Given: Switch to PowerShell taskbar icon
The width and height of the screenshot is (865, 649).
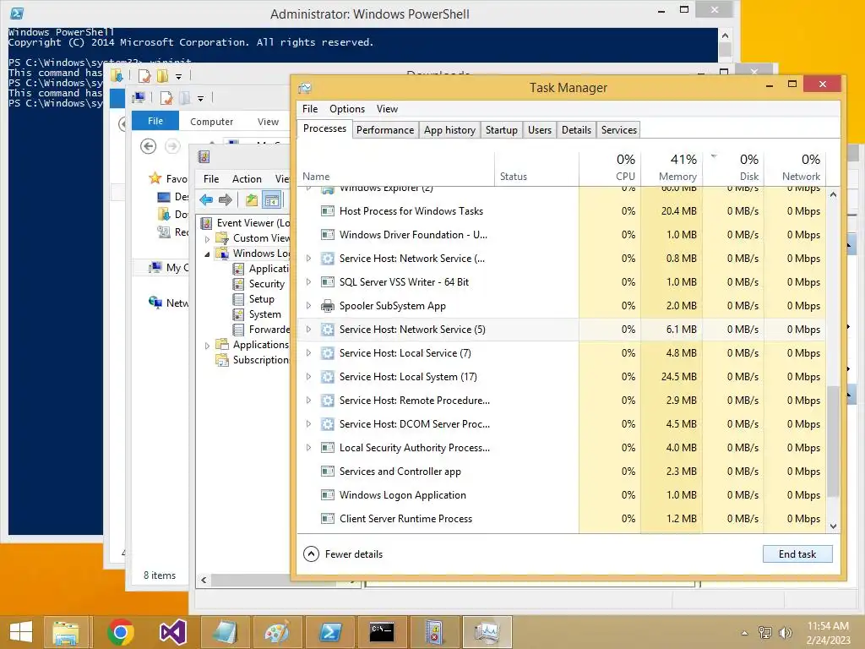Looking at the screenshot, I should click(x=330, y=632).
